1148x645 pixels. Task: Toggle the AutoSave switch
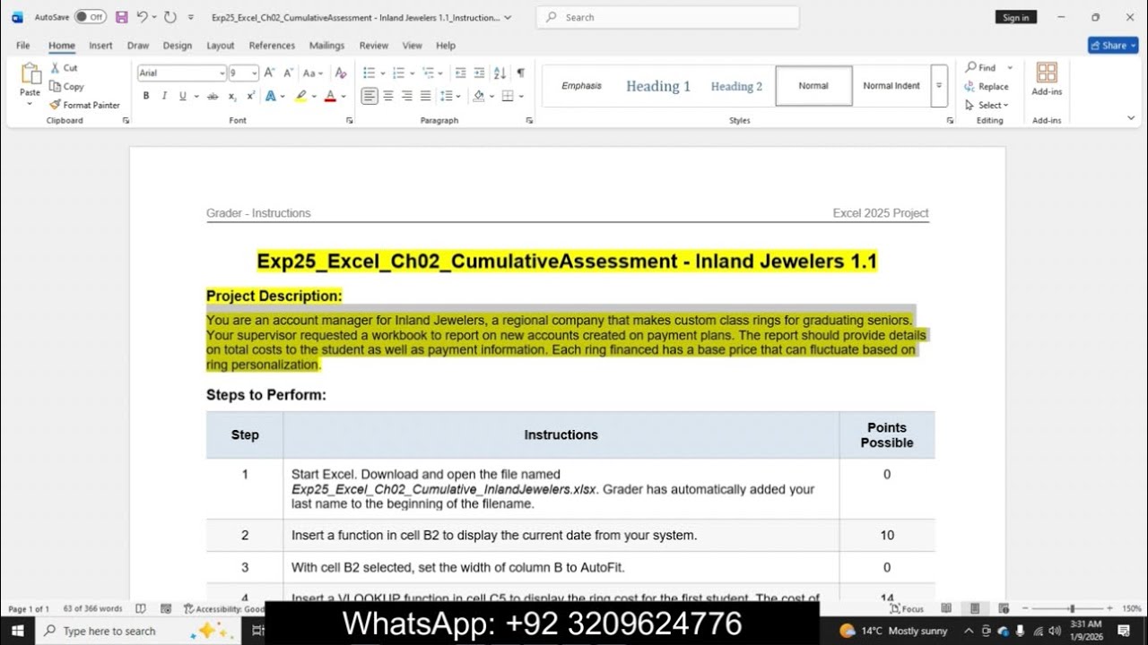point(90,17)
